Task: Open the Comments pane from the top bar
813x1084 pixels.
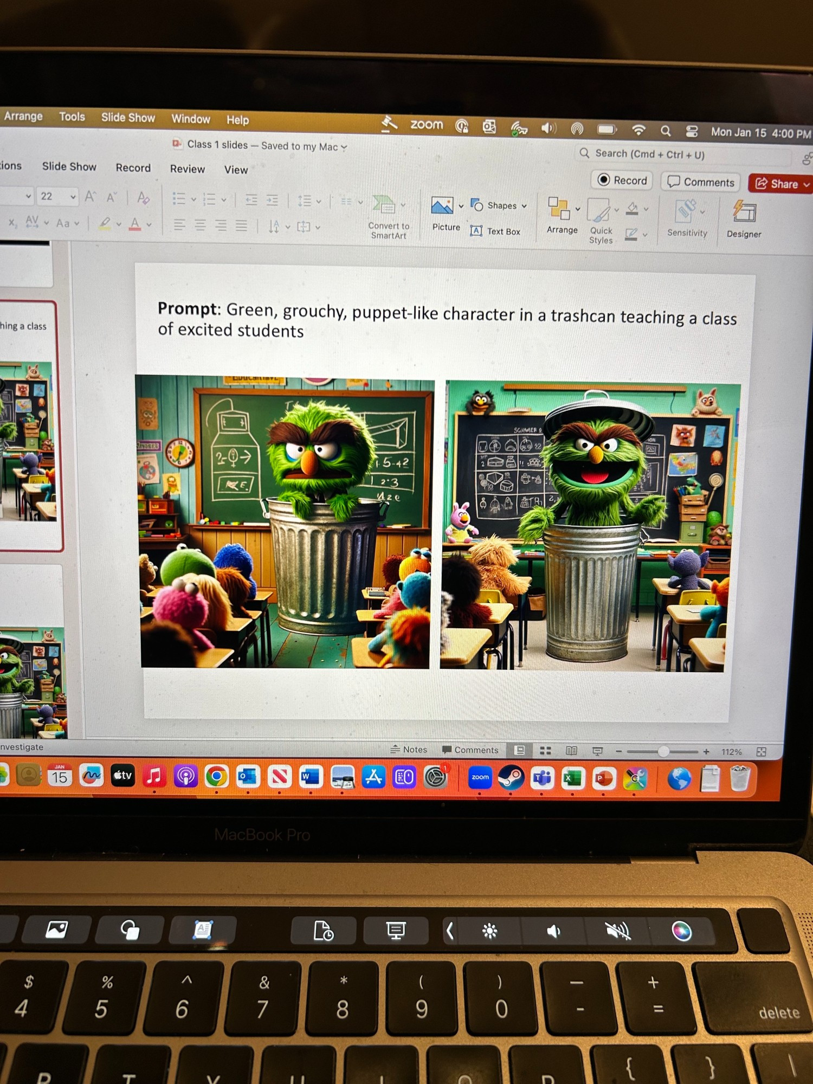Action: [700, 182]
